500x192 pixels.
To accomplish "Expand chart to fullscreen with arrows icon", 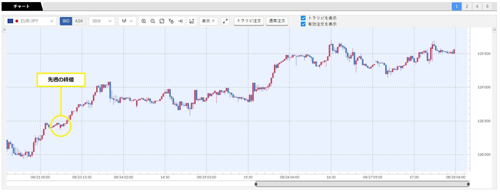I will (x=225, y=21).
